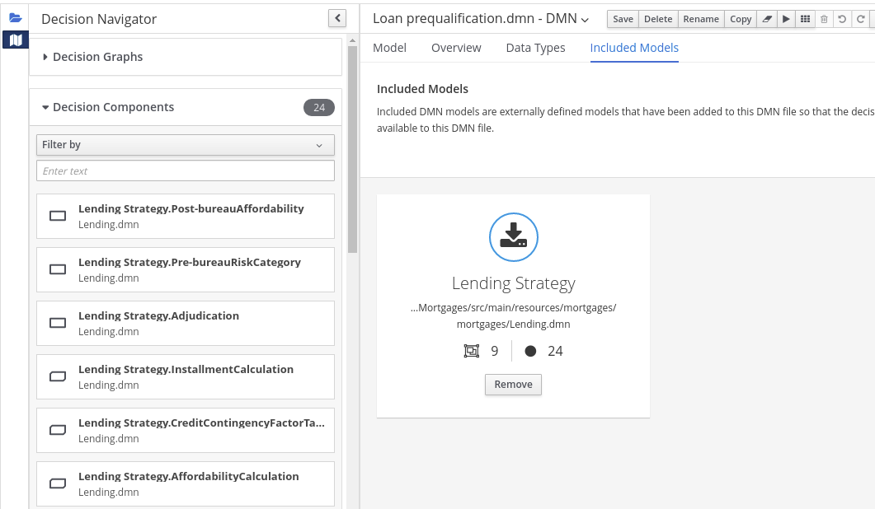875x509 pixels.
Task: Click the undo toolbar icon
Action: pos(842,19)
